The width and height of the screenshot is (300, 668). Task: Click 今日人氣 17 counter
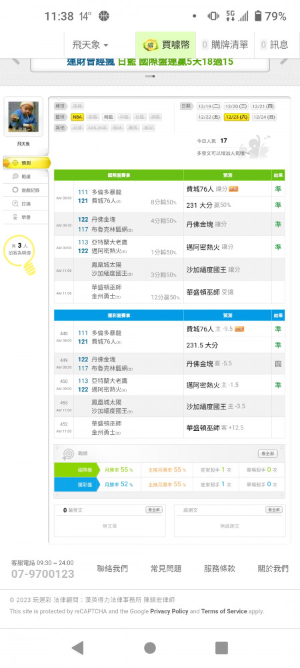coord(212,140)
